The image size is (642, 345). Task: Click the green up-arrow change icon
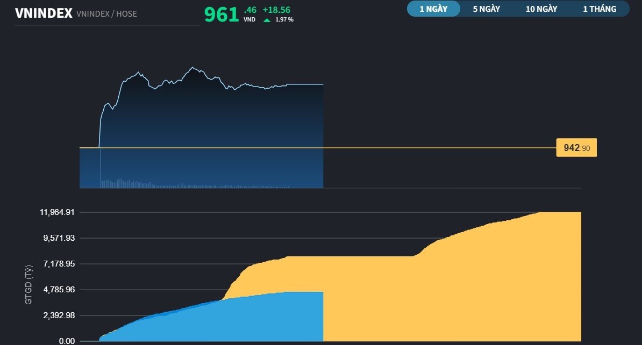pyautogui.click(x=267, y=20)
